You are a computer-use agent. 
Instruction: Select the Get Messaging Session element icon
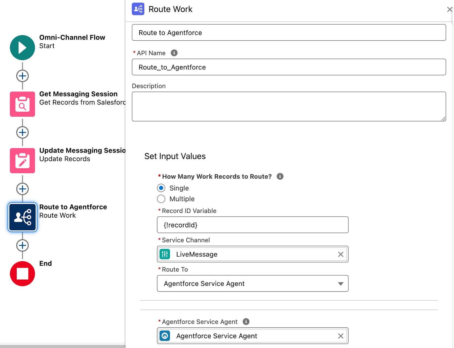[22, 104]
